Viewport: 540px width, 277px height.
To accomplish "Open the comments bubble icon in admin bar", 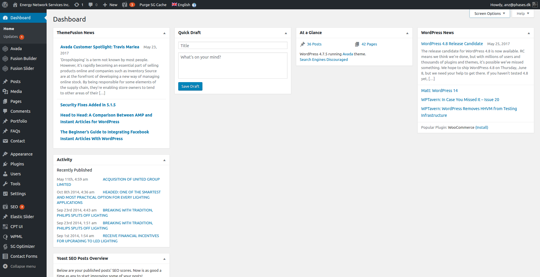I will tap(91, 5).
